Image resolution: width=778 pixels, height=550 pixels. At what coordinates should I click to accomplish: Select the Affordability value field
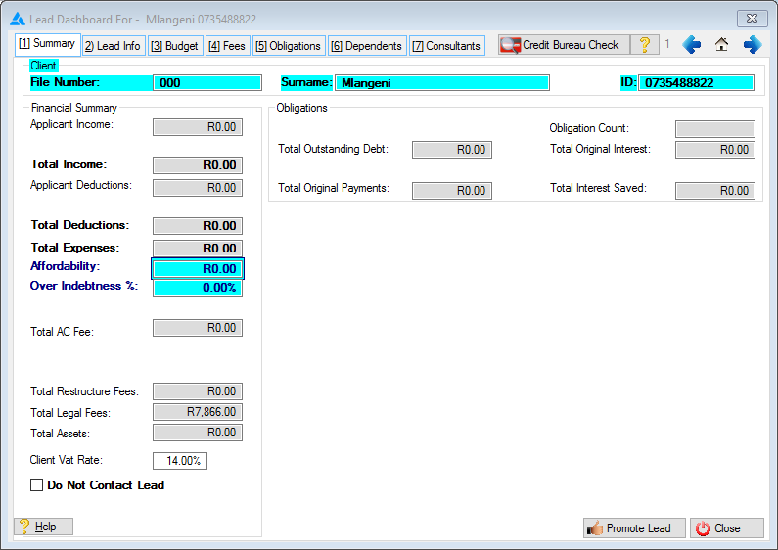197,268
